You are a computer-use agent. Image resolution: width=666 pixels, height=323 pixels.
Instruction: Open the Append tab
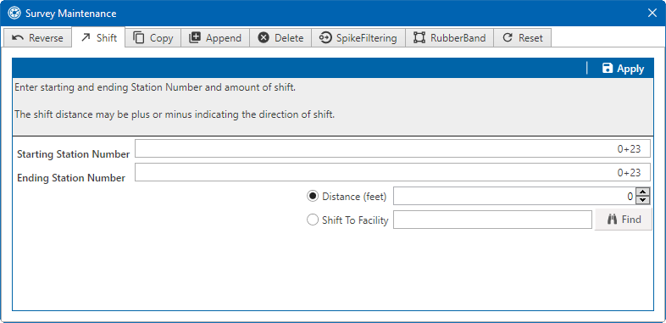tap(215, 38)
